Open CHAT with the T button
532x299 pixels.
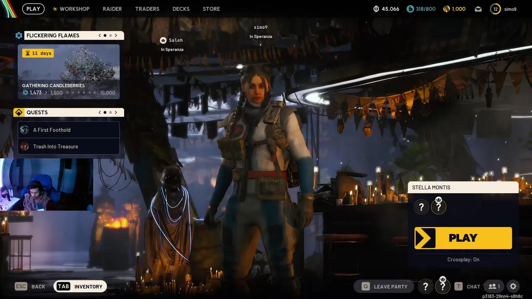point(468,287)
